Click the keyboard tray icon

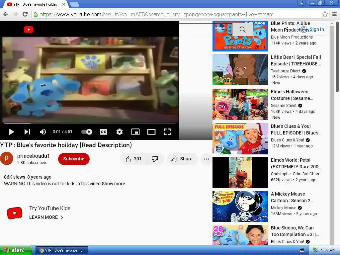click(302, 250)
